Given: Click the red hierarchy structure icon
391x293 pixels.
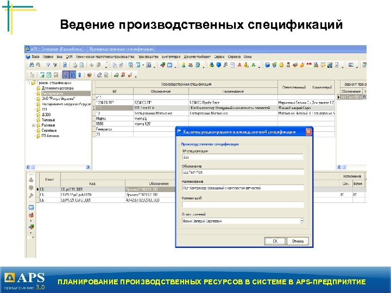Looking at the screenshot, I should (239, 65).
